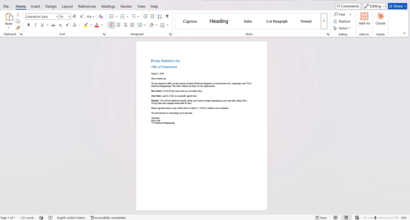Open the font size dropdown

pyautogui.click(x=69, y=17)
